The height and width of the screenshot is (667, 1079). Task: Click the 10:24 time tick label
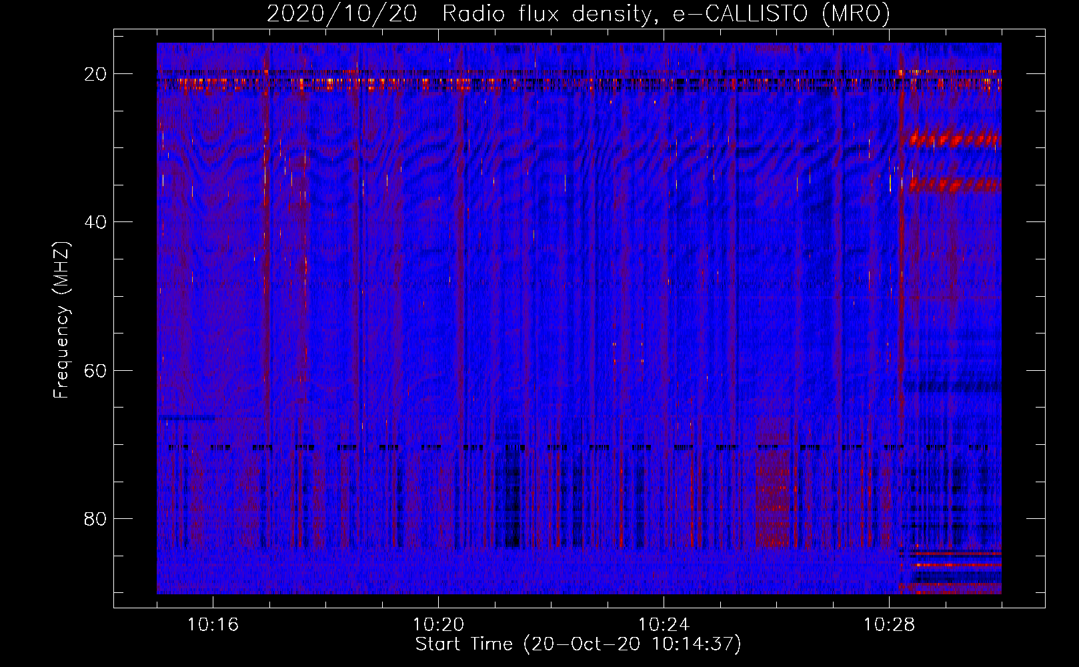click(664, 625)
